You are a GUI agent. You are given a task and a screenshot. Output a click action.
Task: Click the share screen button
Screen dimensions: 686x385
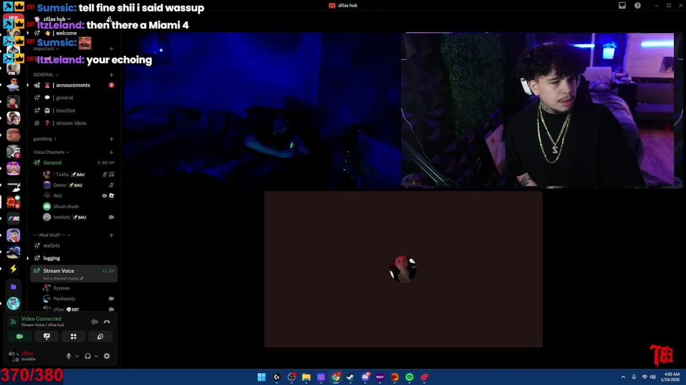(47, 336)
